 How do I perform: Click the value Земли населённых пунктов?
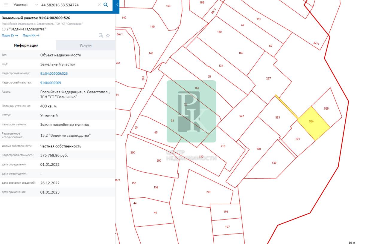pos(65,125)
